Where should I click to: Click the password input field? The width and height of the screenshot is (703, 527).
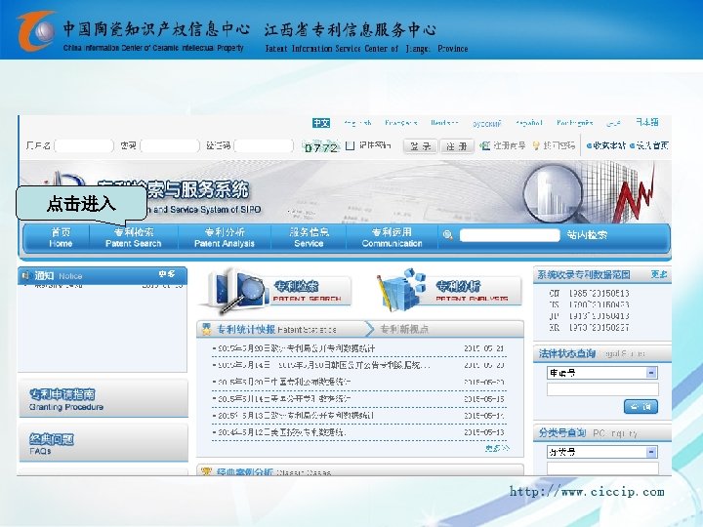170,145
